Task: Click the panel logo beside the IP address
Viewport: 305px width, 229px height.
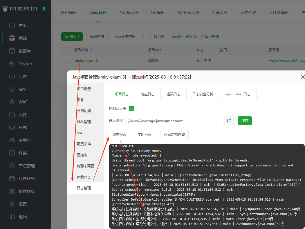Action: 5,9
